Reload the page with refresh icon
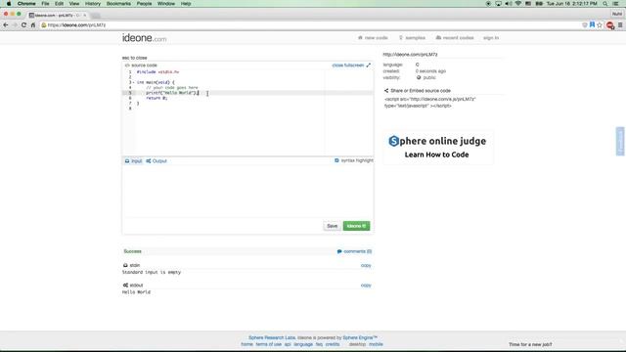 (23, 25)
